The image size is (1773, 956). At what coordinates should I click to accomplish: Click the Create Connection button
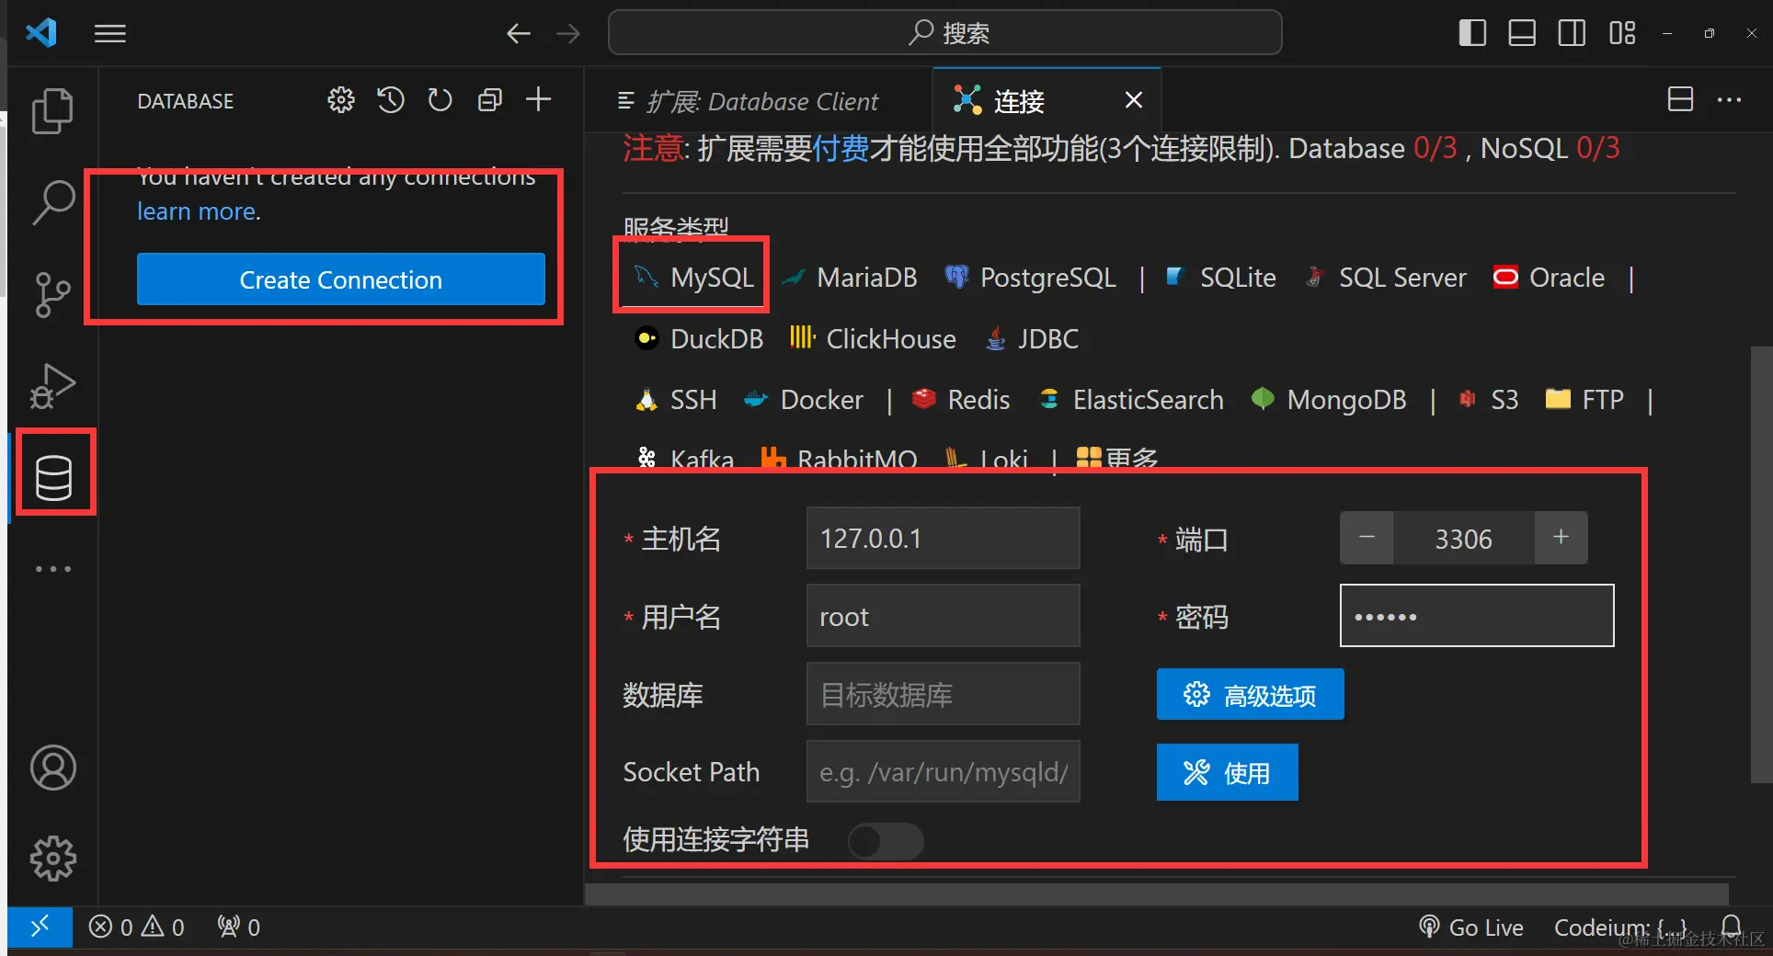click(x=341, y=279)
